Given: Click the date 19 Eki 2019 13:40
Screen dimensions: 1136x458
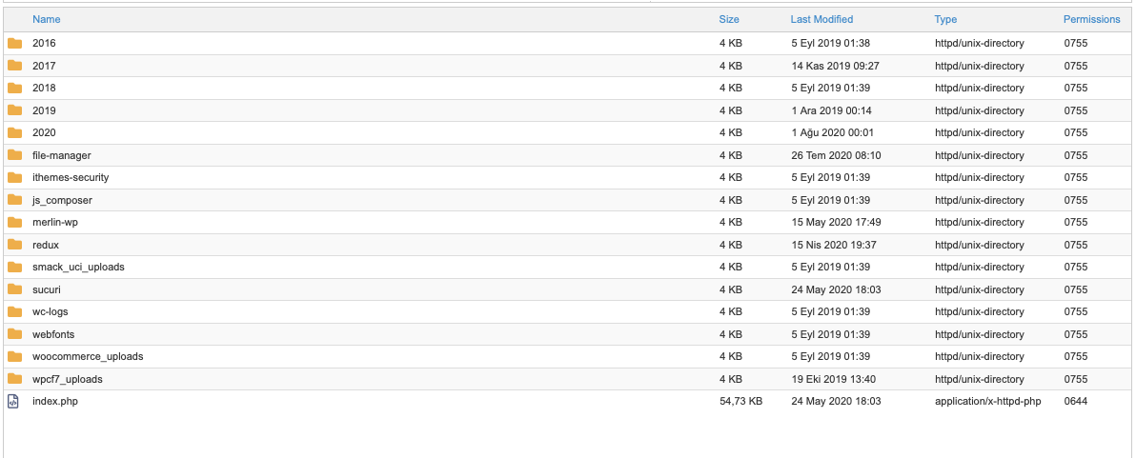Looking at the screenshot, I should pos(833,379).
